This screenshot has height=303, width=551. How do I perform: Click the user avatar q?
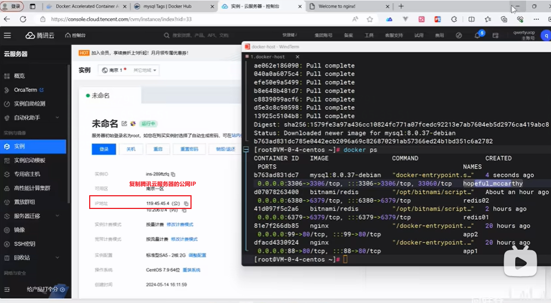(546, 35)
